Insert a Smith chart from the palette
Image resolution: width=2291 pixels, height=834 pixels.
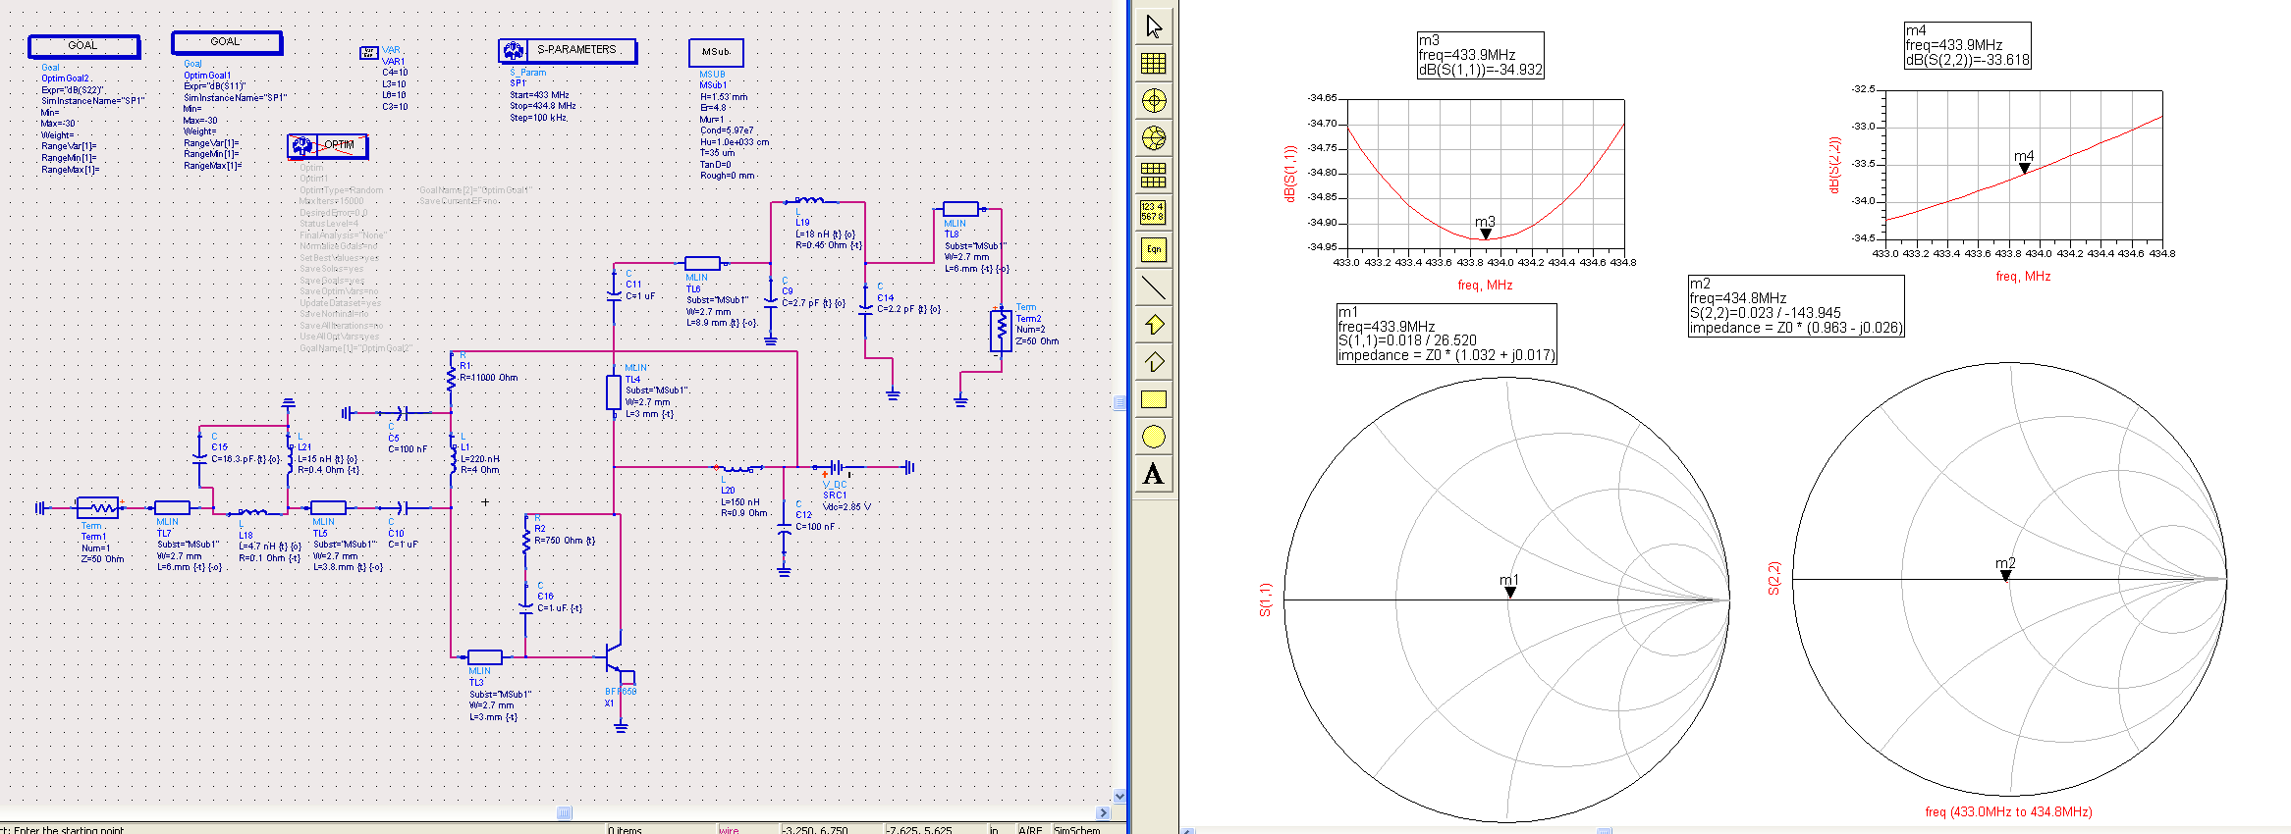pyautogui.click(x=1154, y=138)
